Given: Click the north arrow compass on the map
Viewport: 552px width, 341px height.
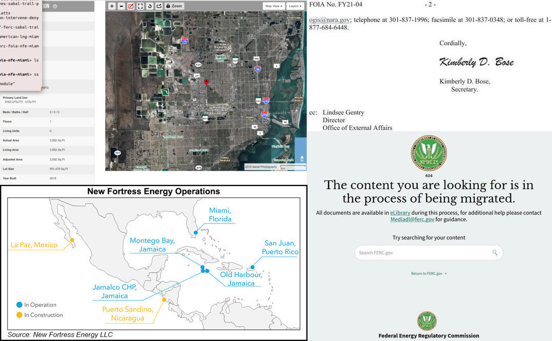Looking at the screenshot, I should [302, 159].
